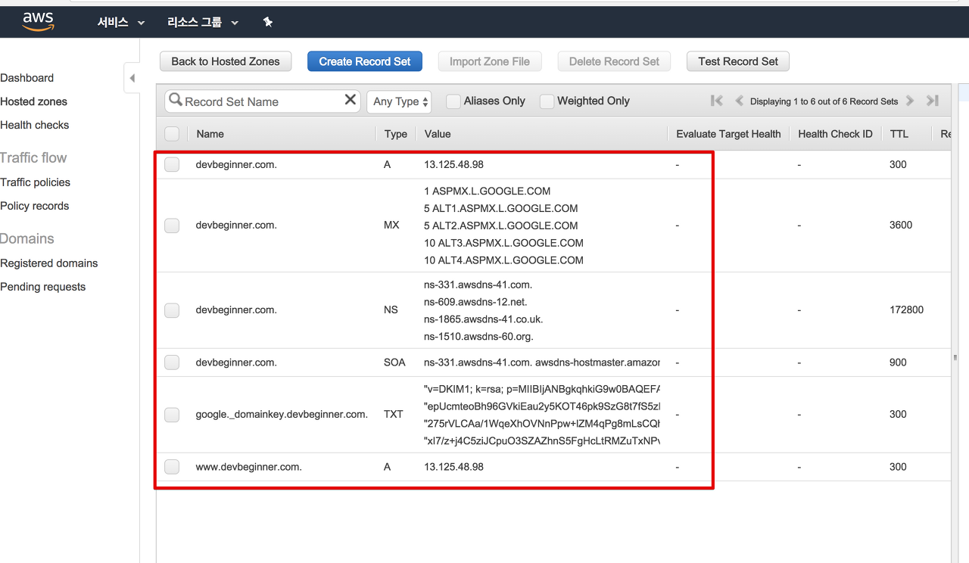Click value 10 ALT3.ASPMX.L.GOOGLE.COM
The width and height of the screenshot is (969, 563).
504,243
